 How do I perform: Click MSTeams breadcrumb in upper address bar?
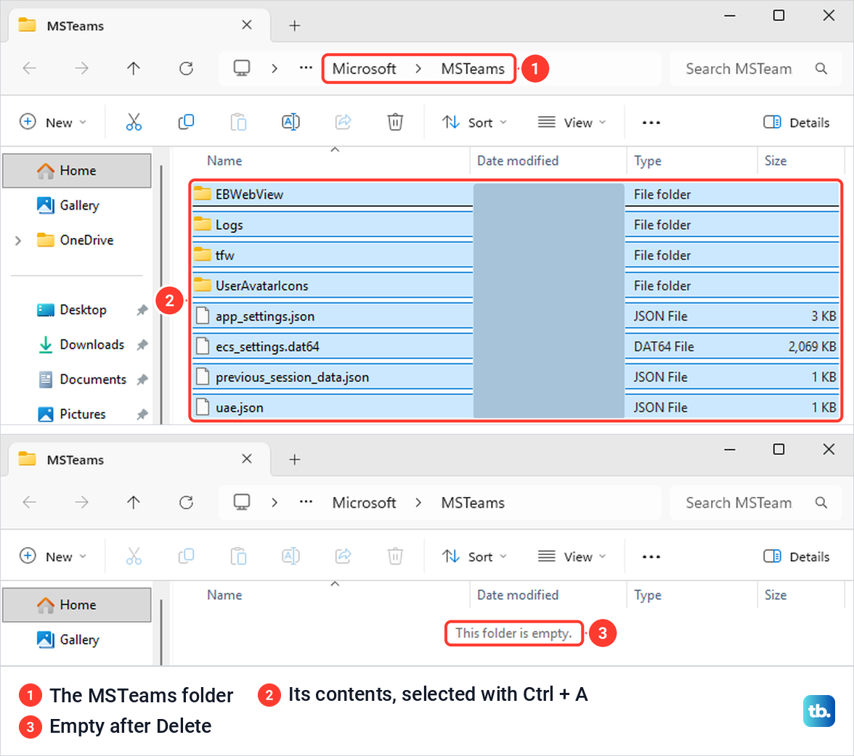473,69
